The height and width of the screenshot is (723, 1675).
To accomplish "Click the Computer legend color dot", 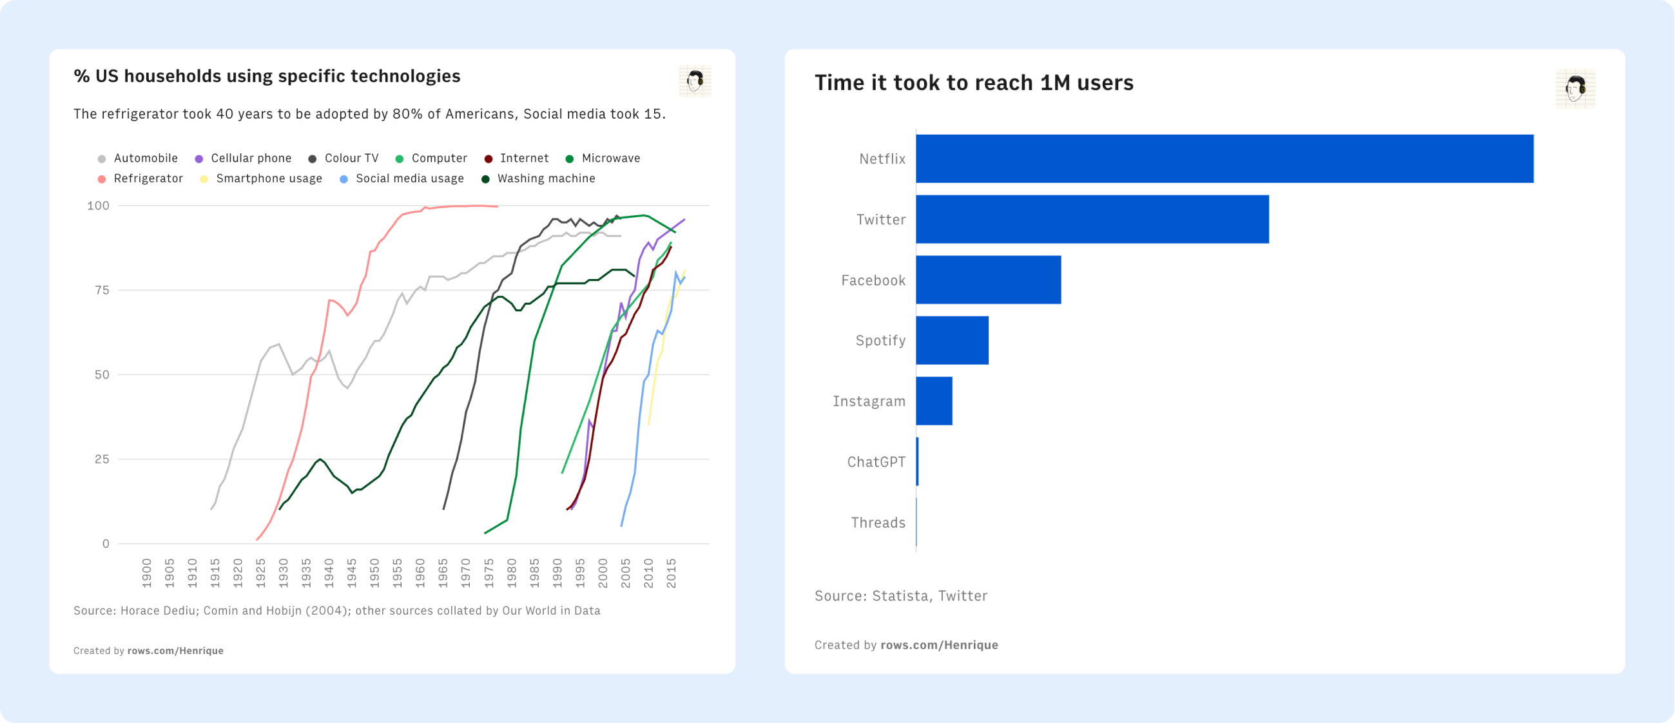I will [x=399, y=159].
